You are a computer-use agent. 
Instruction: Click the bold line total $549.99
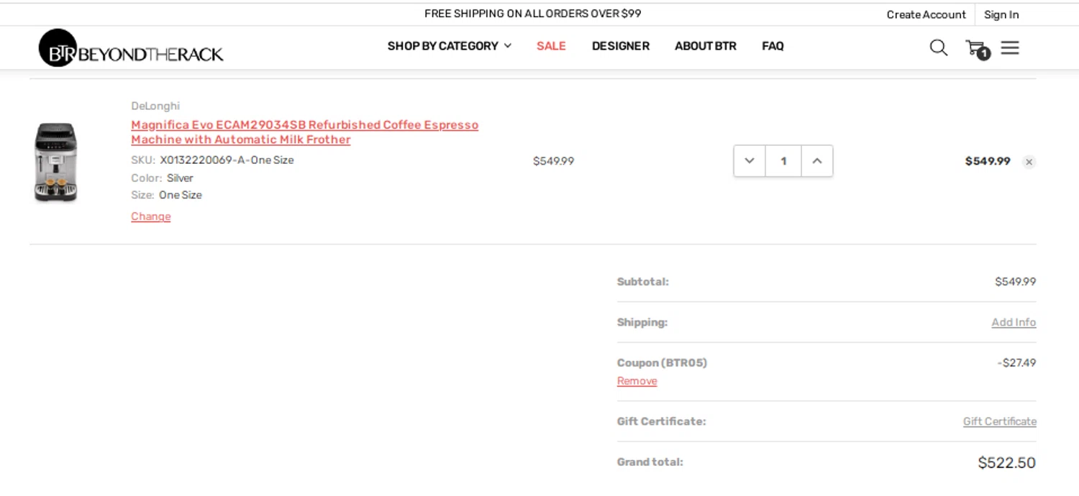click(x=988, y=161)
